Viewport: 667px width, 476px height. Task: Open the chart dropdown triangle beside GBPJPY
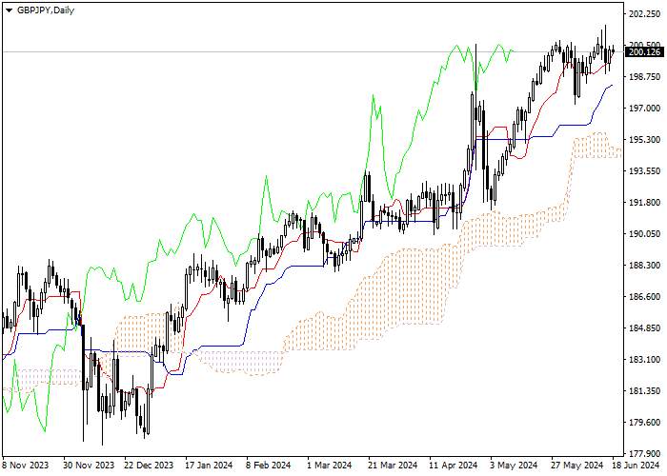coord(9,10)
